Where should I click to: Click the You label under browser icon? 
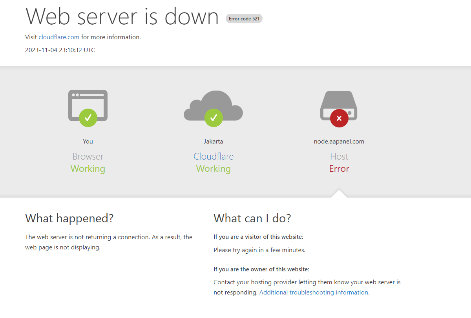pos(88,142)
